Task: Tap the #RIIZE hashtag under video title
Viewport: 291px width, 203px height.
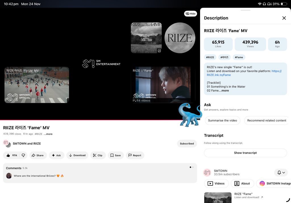Action: 38,134
